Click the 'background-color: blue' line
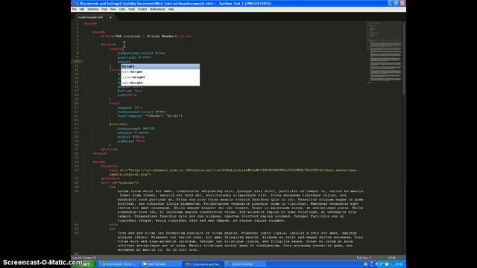Viewport: 477px width, 268px height. coord(142,53)
